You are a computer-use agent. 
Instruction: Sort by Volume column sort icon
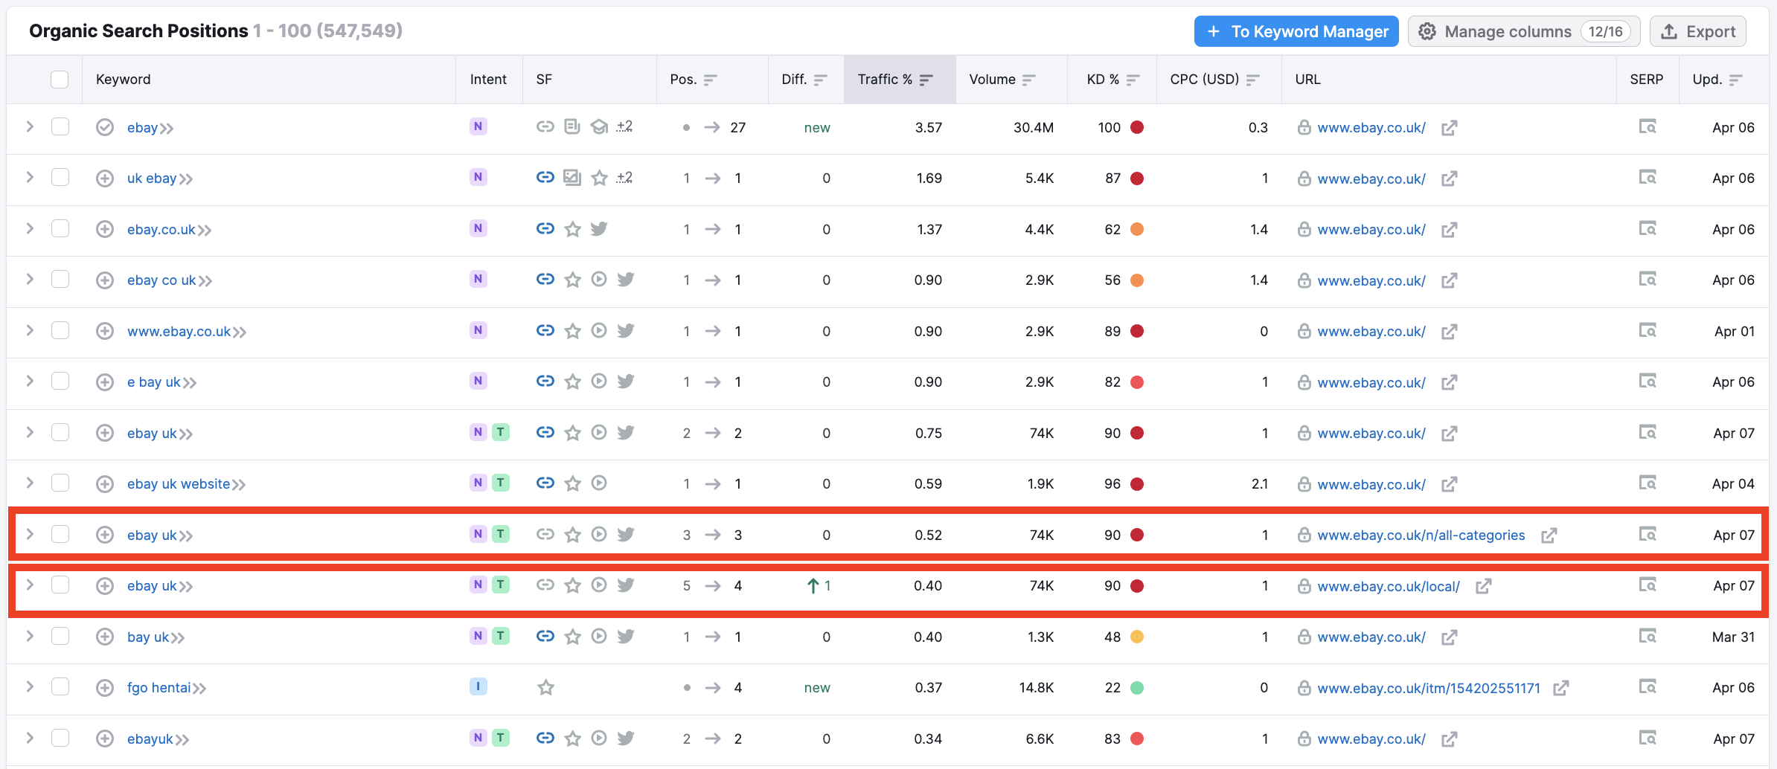point(1029,80)
